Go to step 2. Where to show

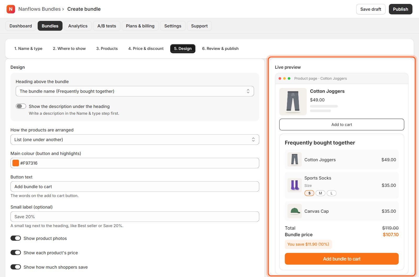pyautogui.click(x=69, y=49)
